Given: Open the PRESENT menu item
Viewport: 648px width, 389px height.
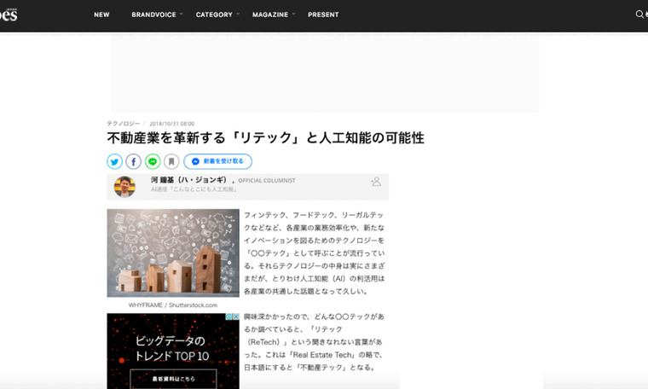Looking at the screenshot, I should (x=323, y=15).
